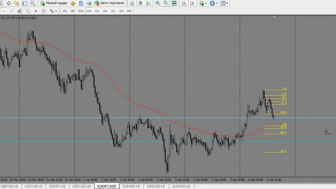Image resolution: width=336 pixels, height=189 pixels.
Task: Select the EURJPY,M30 chart tab
Action: tap(107, 186)
